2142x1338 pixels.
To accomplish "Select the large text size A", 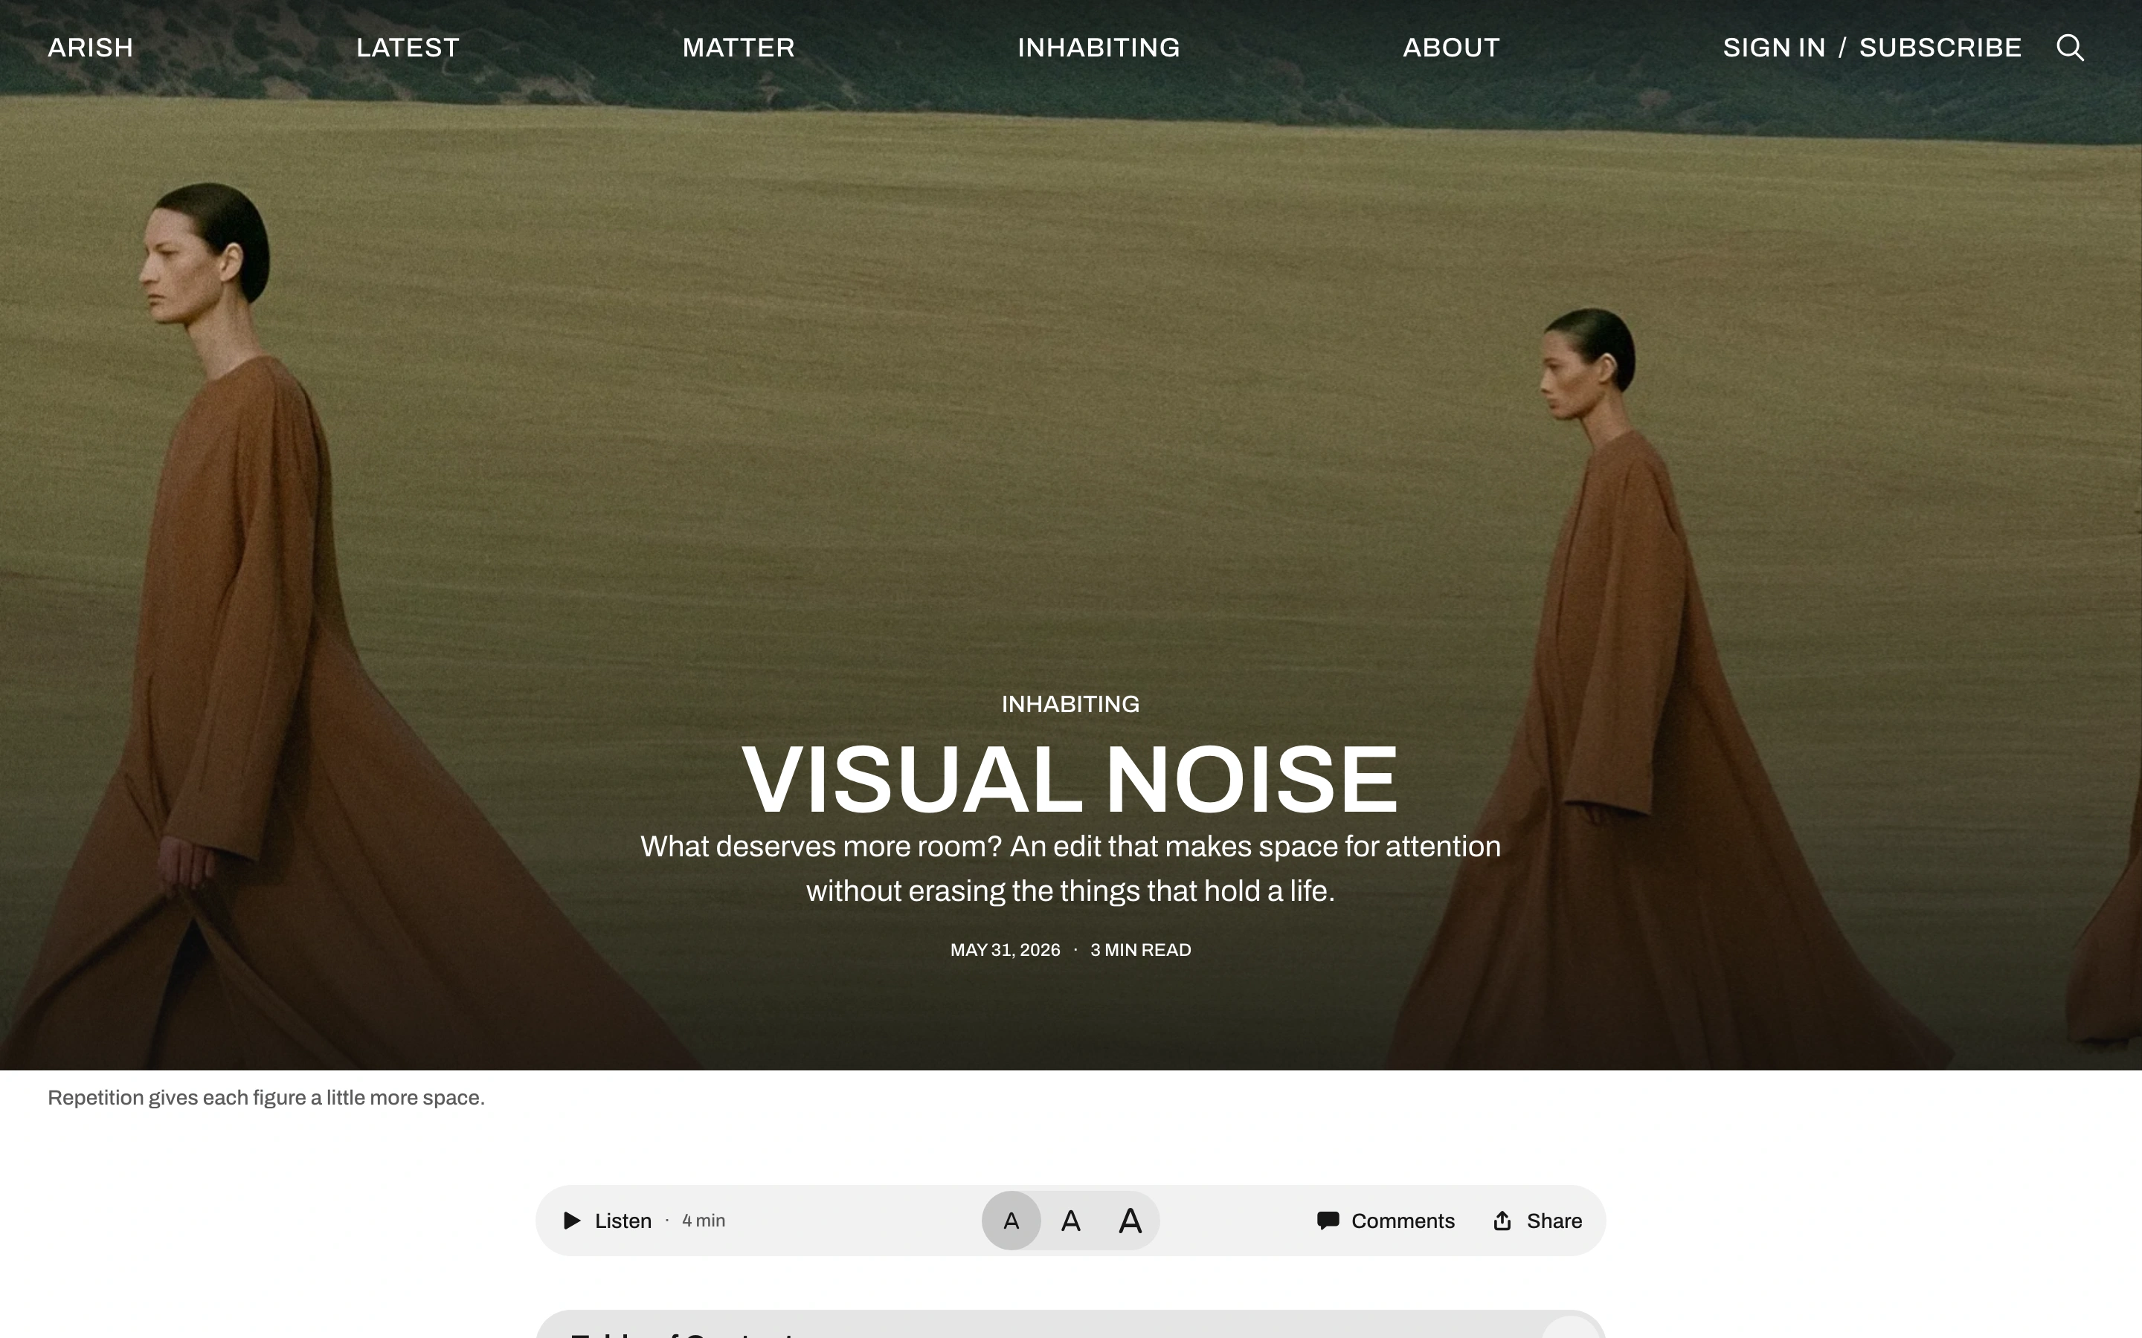I will 1130,1221.
